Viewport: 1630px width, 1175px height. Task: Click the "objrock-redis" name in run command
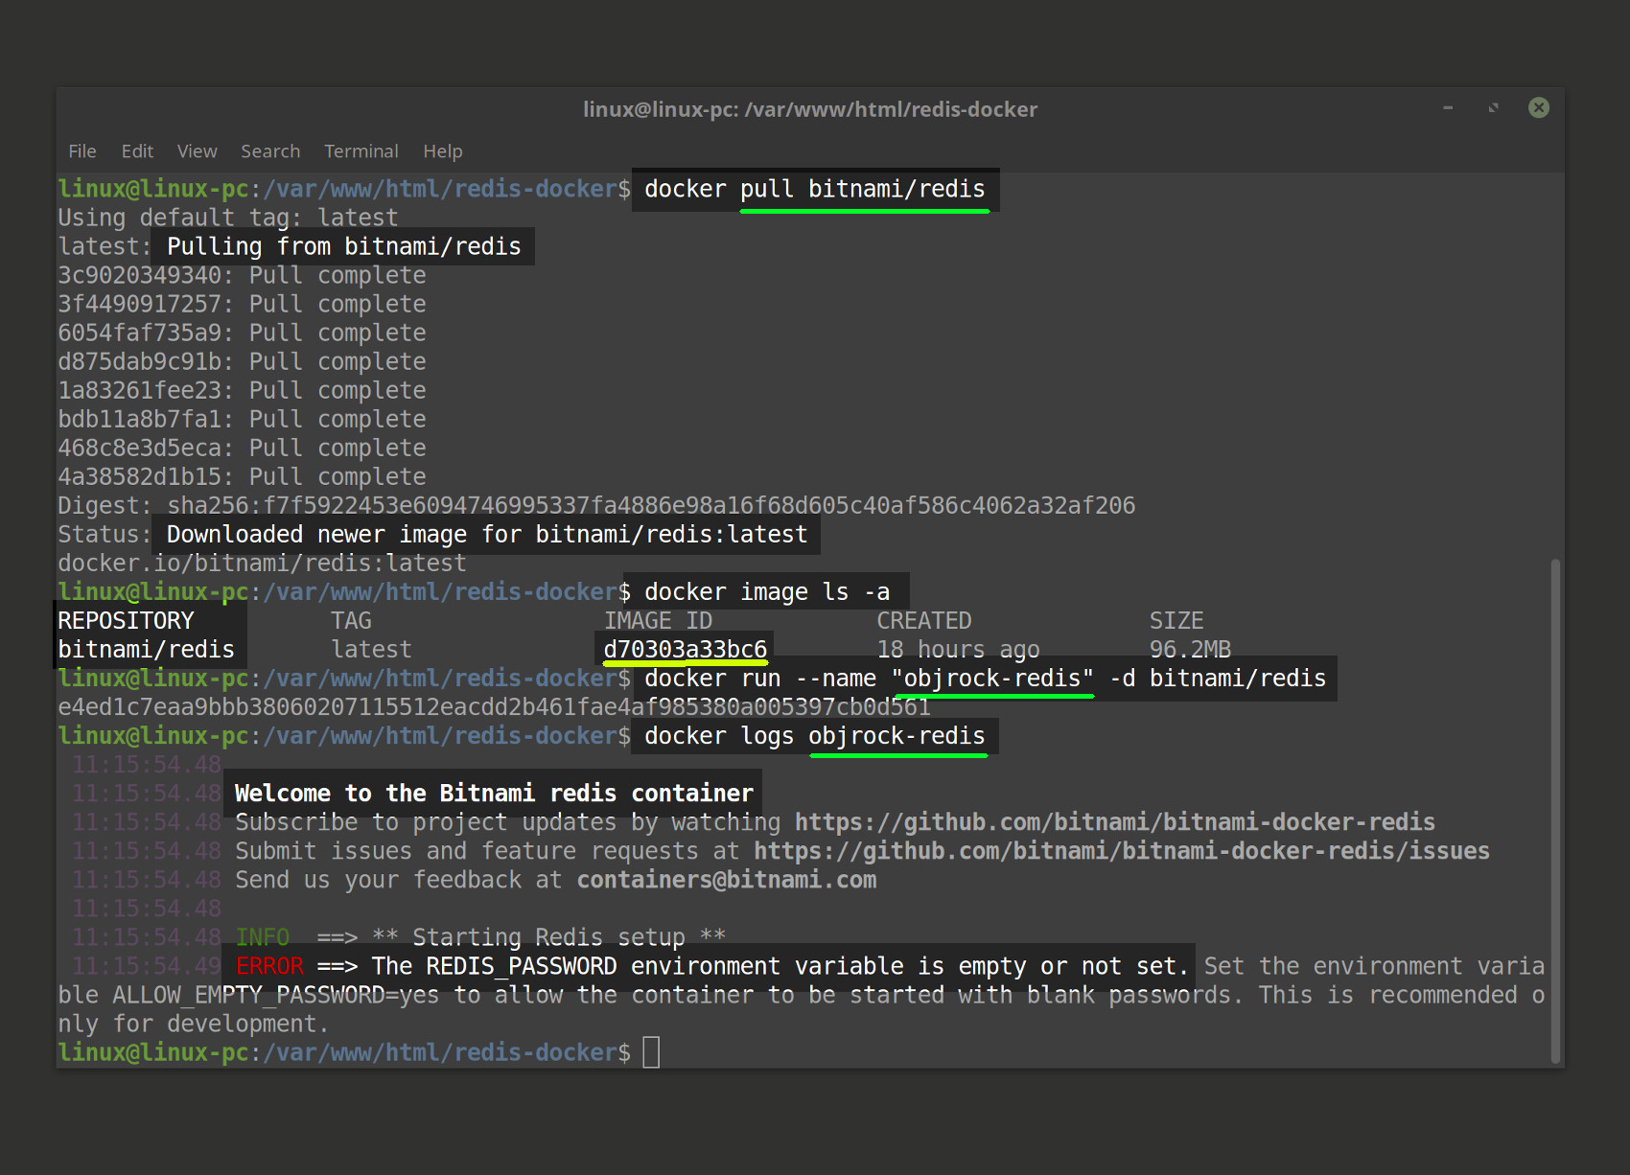tap(992, 678)
